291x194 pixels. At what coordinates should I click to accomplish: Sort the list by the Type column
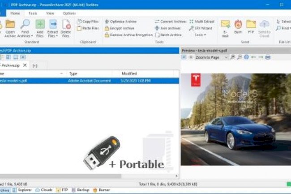[x=90, y=73]
